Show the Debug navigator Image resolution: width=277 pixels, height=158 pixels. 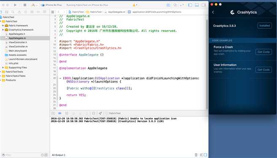point(32,12)
